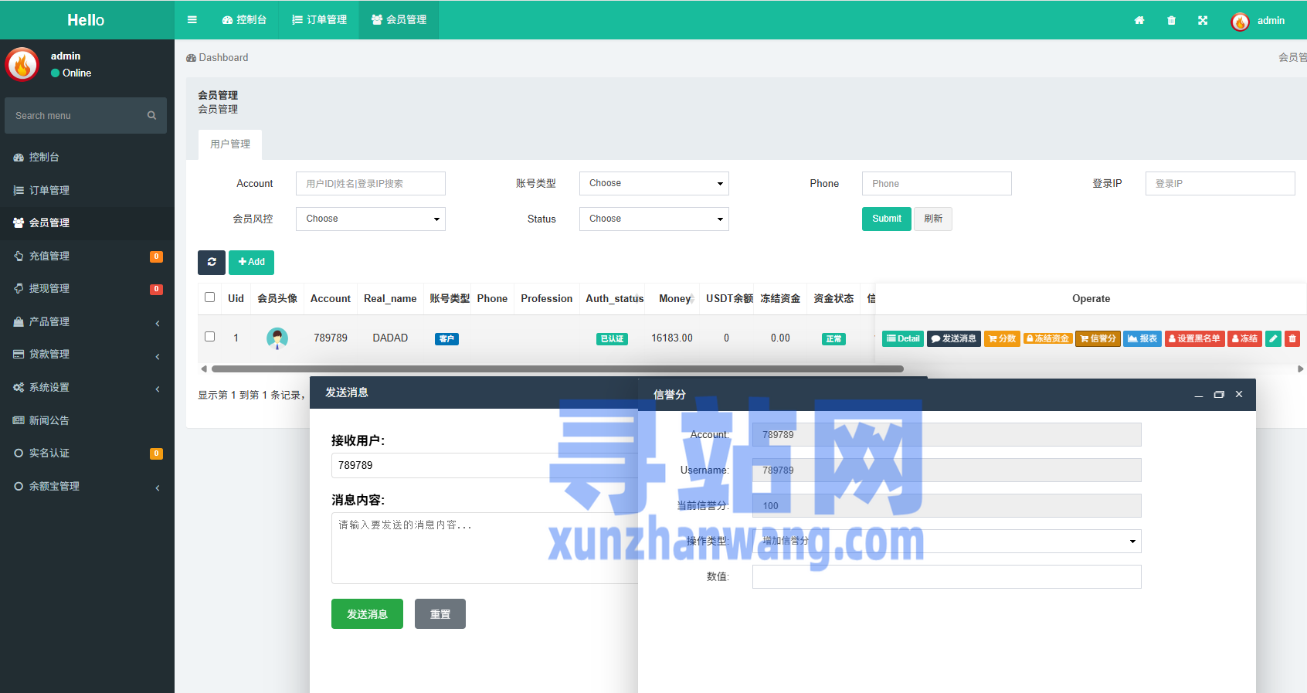Click the Money value 16183.00
Screen dimensions: 1307x693
tap(672, 338)
